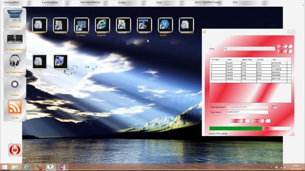Close the red ripper panel with orange X
The image size is (305, 171).
point(204,32)
